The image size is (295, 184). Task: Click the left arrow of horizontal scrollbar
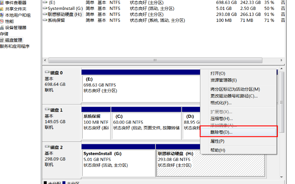[x=45, y=60]
